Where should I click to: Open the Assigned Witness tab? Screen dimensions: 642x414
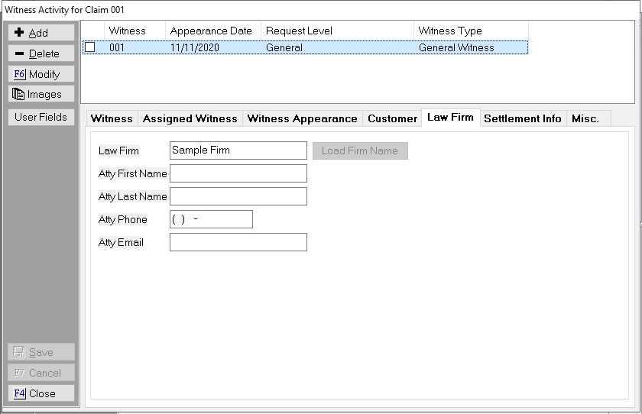190,118
